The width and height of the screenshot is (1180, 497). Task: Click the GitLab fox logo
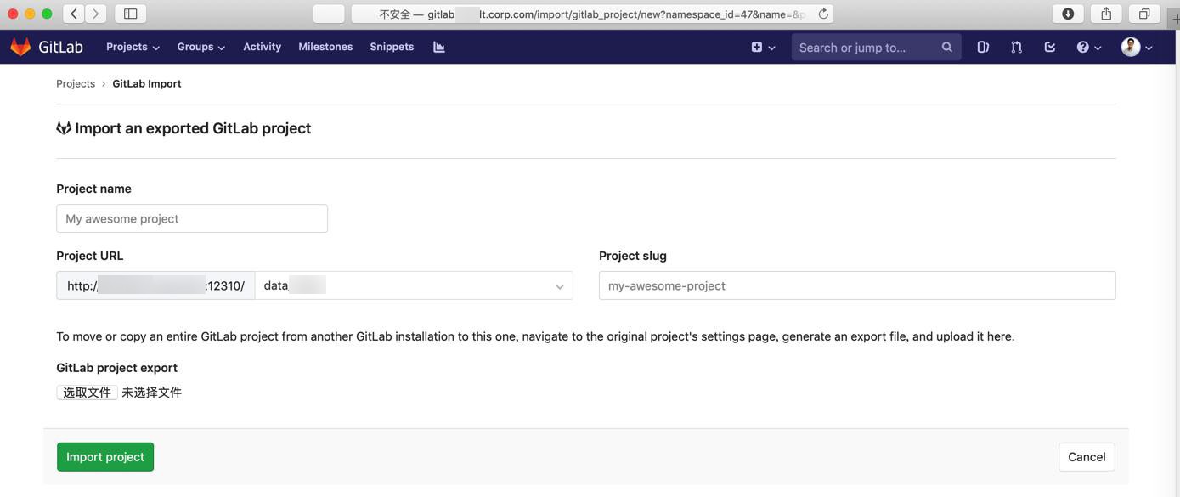coord(20,47)
